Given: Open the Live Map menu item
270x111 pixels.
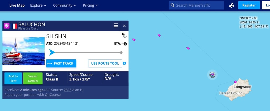Looking at the screenshot, I should [x=17, y=5].
